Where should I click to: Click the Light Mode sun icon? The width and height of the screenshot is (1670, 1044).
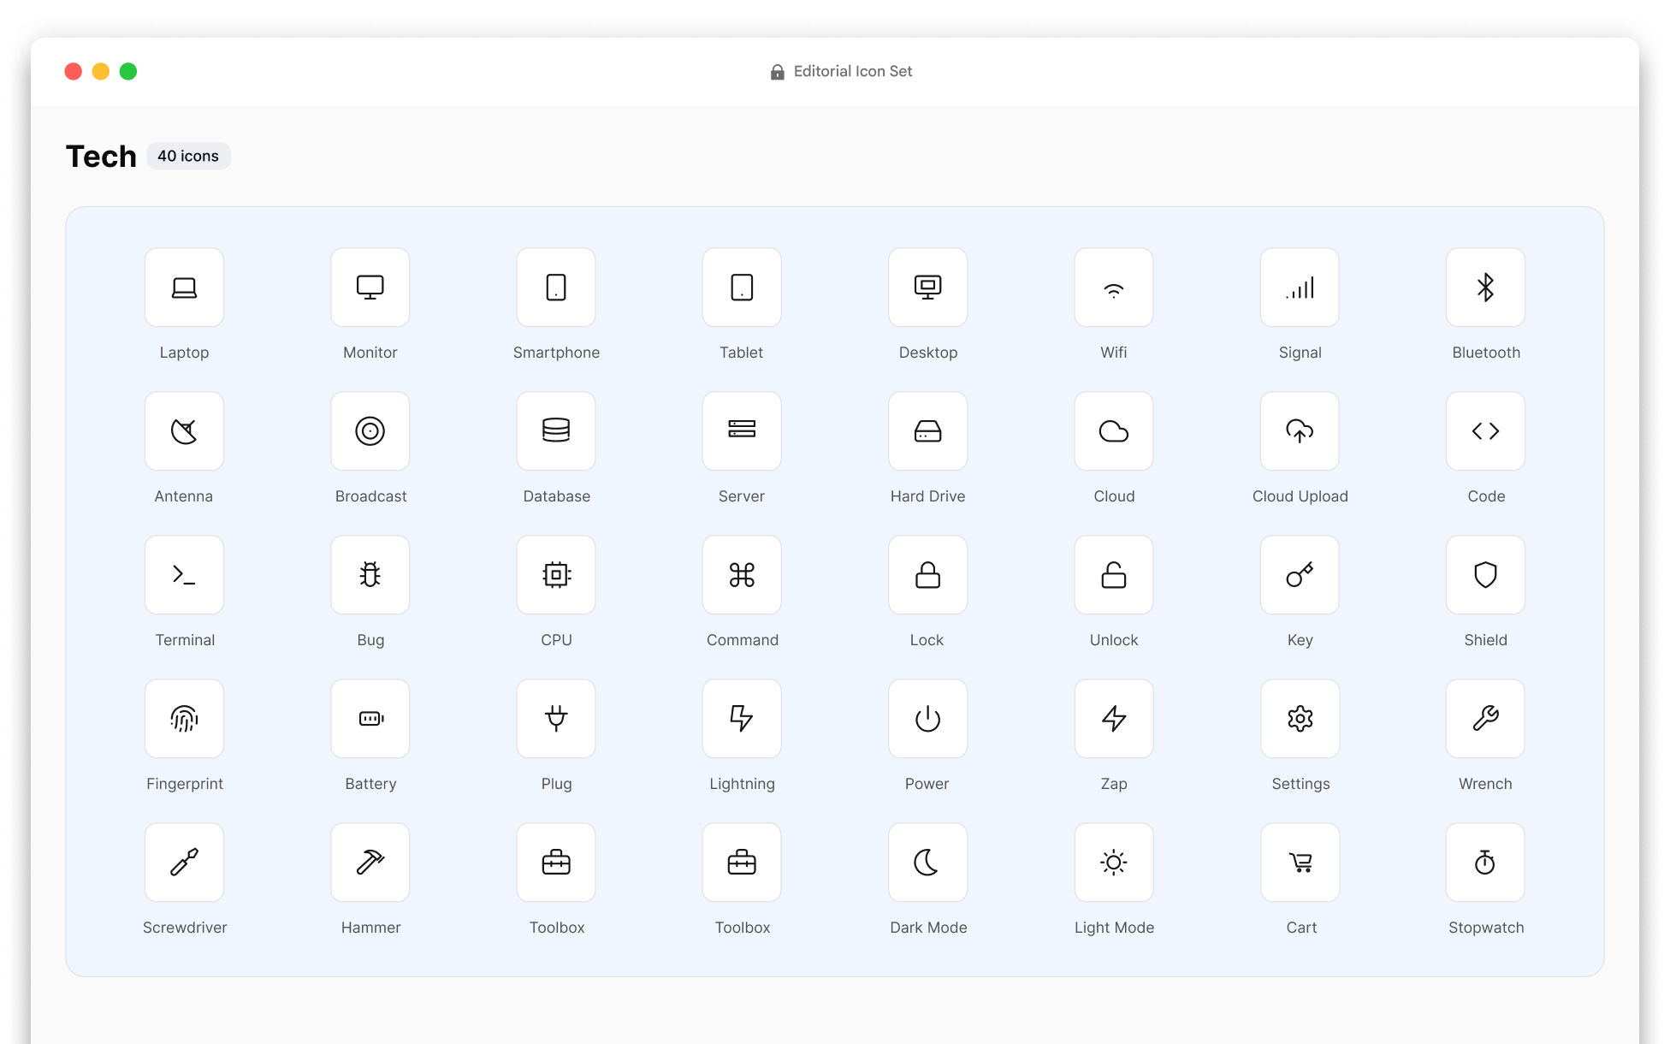[1114, 863]
